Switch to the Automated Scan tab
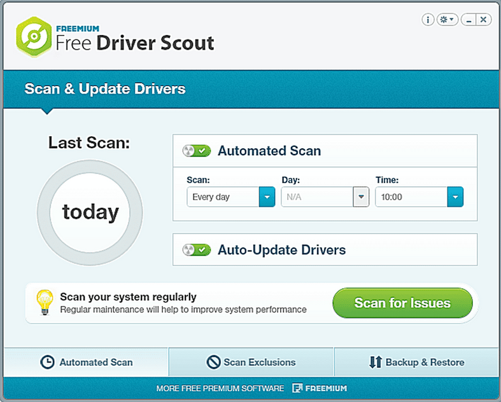The height and width of the screenshot is (402, 501). click(x=86, y=362)
